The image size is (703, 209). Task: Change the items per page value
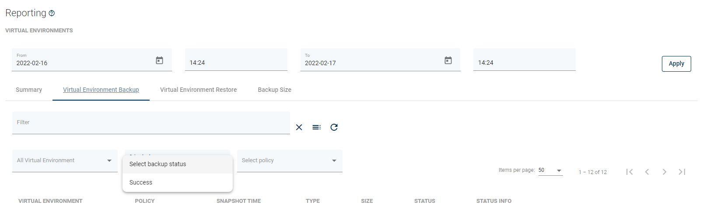(550, 170)
